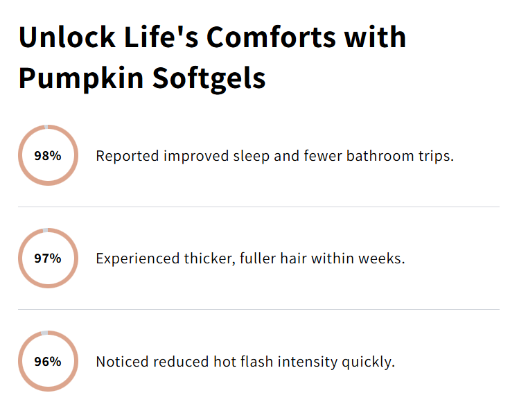The width and height of the screenshot is (510, 411).
Task: Click the 'Unlock Life's Comforts with' heading line
Action: pyautogui.click(x=212, y=37)
